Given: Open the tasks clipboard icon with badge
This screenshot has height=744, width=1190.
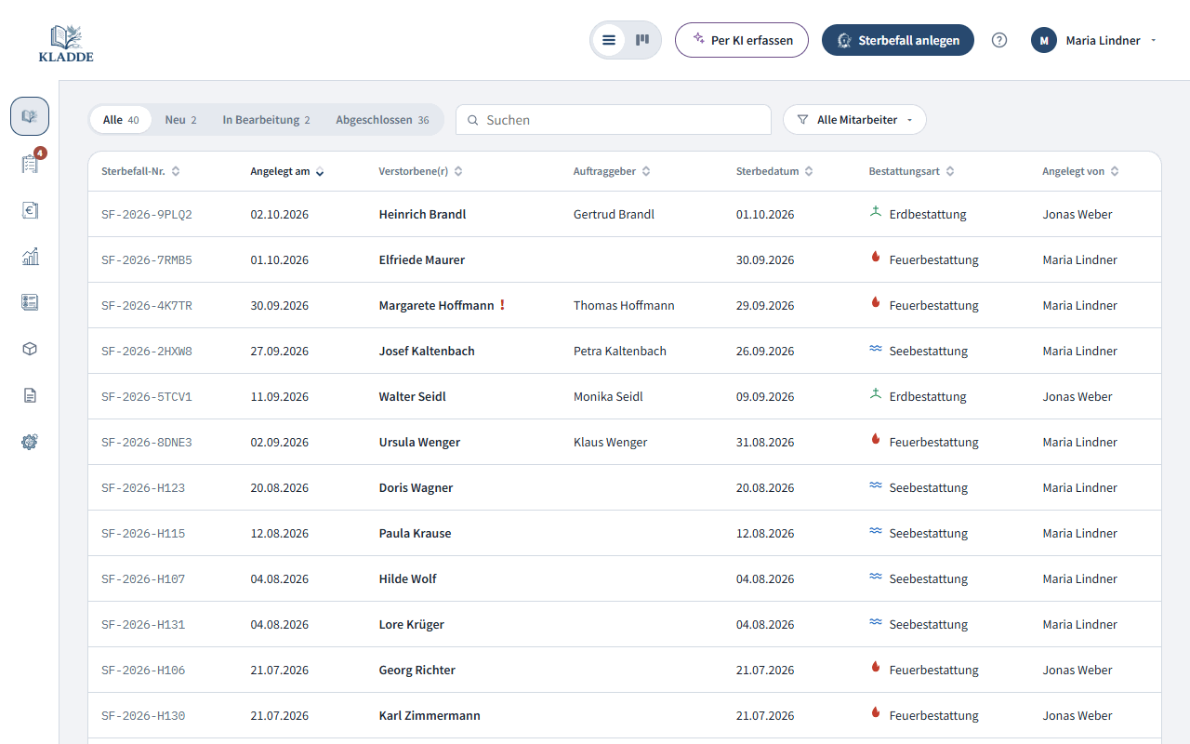Looking at the screenshot, I should [30, 164].
